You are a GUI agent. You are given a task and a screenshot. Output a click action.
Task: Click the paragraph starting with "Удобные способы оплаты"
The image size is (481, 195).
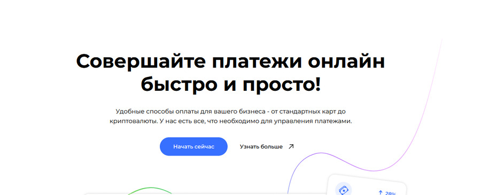[x=231, y=116]
